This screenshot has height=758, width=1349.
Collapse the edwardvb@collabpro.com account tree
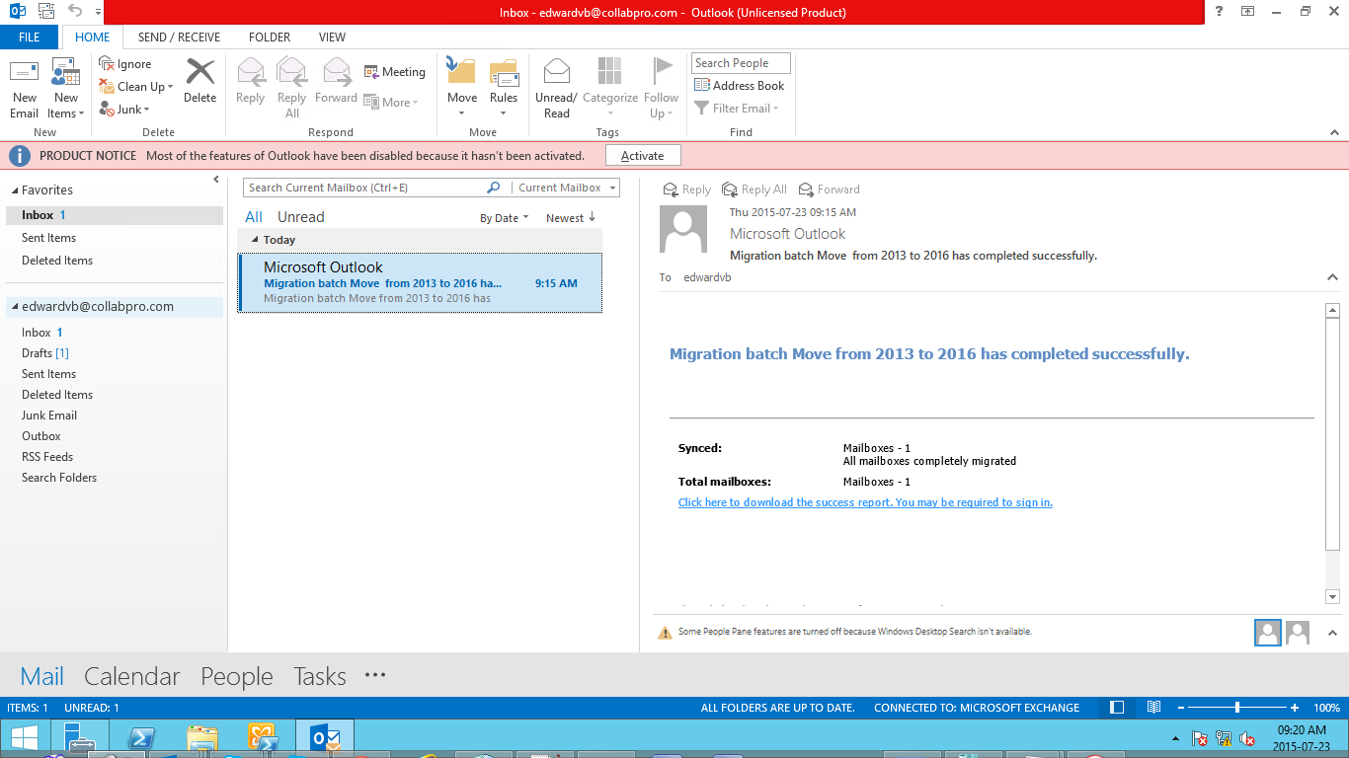click(x=15, y=307)
